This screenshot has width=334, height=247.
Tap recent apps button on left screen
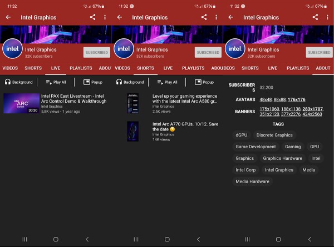[x=24, y=239]
